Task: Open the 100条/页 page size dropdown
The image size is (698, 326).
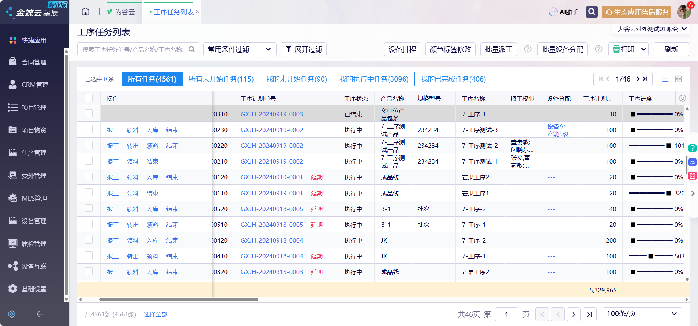Action: pos(642,314)
